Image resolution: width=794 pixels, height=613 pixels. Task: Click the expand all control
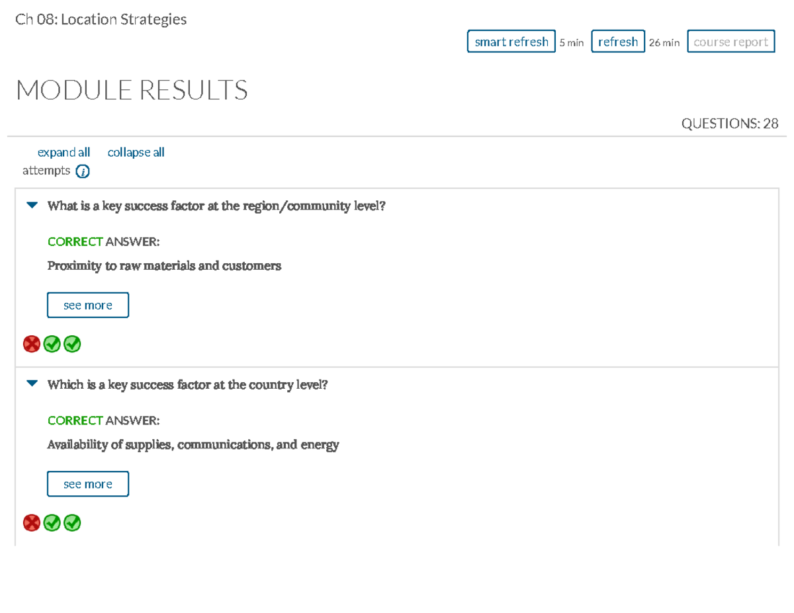pyautogui.click(x=64, y=152)
